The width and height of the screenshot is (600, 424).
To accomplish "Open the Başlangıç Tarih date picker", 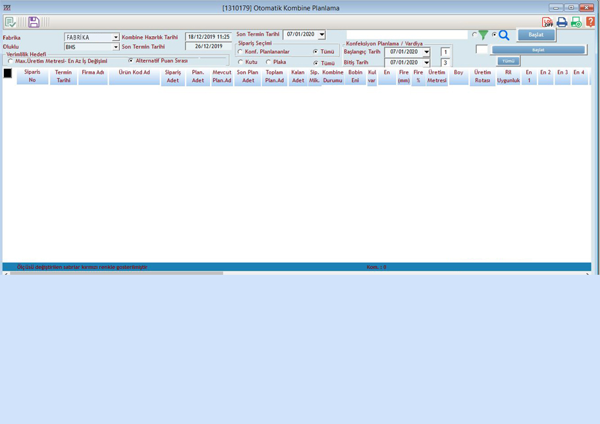I will click(x=426, y=52).
